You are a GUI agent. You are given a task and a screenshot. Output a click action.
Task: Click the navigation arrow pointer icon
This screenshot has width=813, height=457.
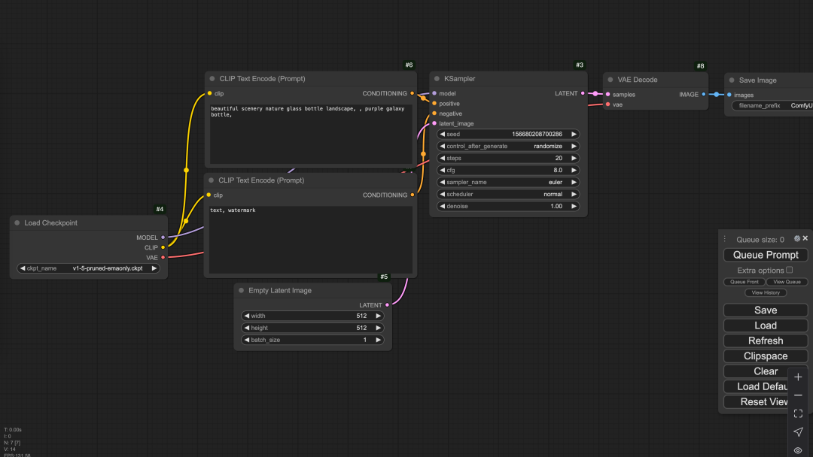(x=798, y=432)
